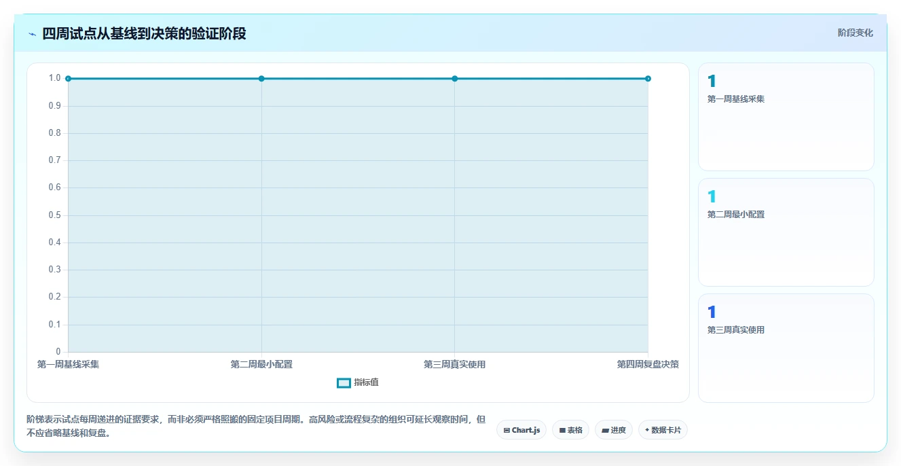Image resolution: width=901 pixels, height=466 pixels.
Task: Click the 表格 tag pill
Action: [570, 430]
